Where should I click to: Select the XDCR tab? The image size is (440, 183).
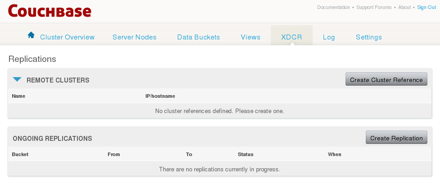[292, 37]
